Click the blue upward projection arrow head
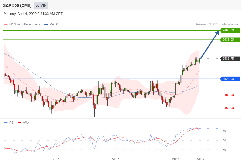The height and width of the screenshot is (163, 241). coord(217,33)
